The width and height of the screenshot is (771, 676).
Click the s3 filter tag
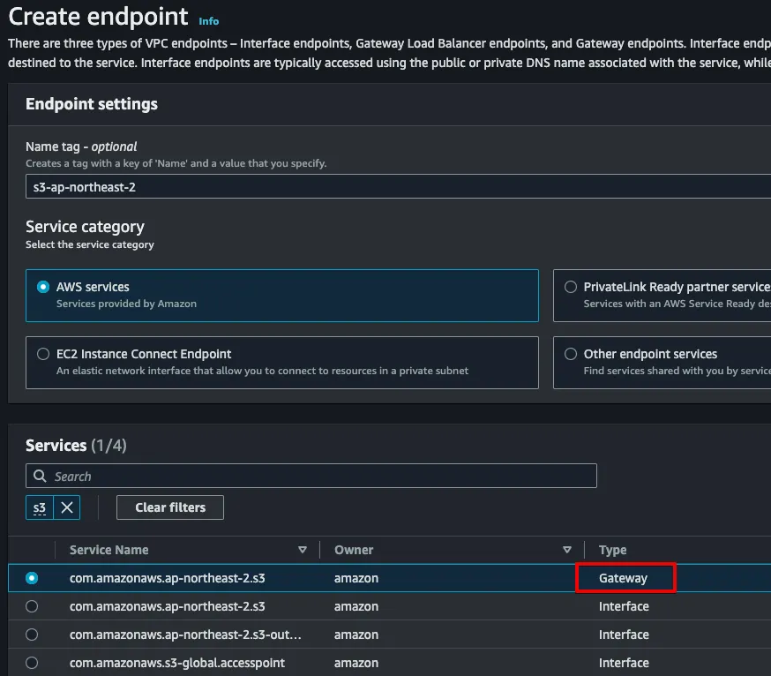click(40, 507)
